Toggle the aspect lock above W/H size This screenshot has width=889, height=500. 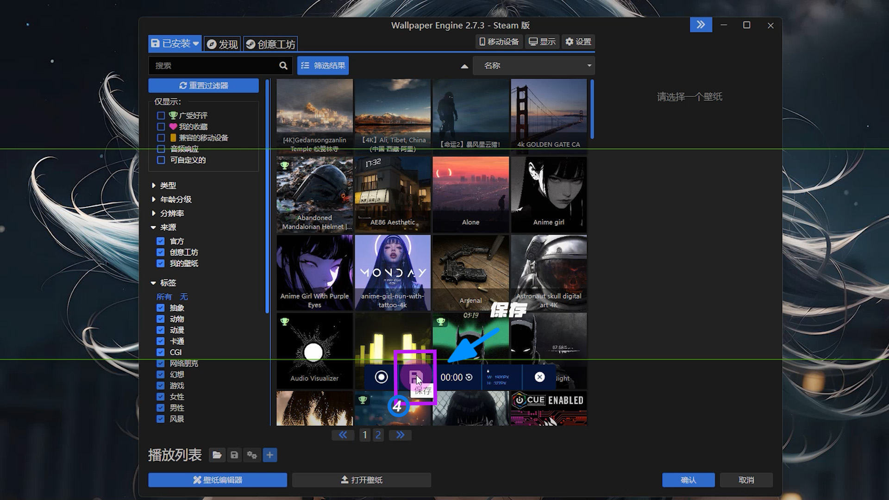pos(488,371)
